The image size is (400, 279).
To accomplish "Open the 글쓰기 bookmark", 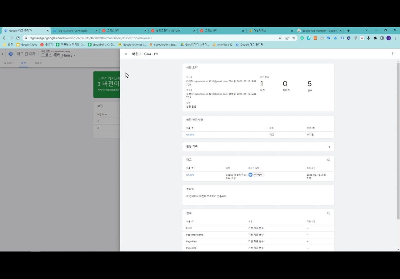I will click(x=47, y=45).
